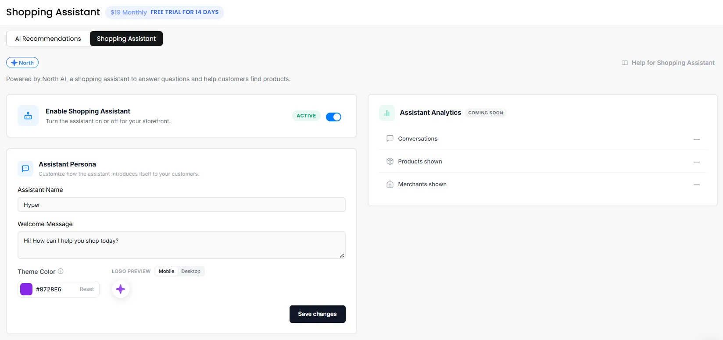Image resolution: width=723 pixels, height=340 pixels.
Task: Click the Conversations speech bubble icon
Action: [390, 138]
